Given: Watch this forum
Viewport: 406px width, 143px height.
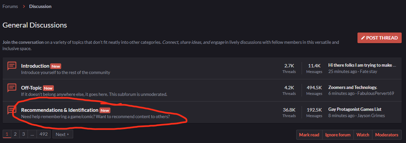Looking at the screenshot, I should [x=363, y=135].
